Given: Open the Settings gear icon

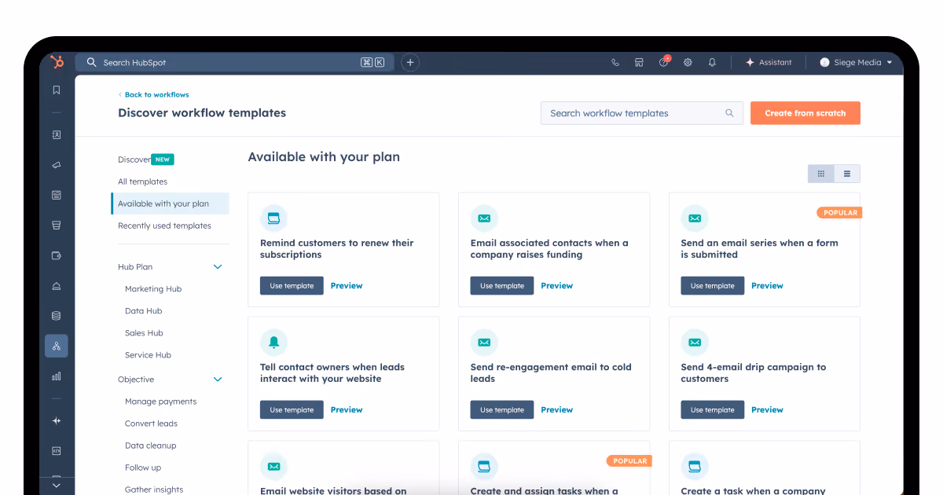Looking at the screenshot, I should pos(688,63).
